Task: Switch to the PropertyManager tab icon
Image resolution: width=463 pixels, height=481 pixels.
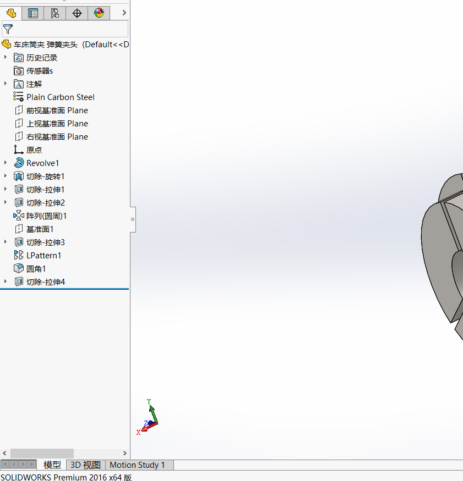Action: (33, 13)
